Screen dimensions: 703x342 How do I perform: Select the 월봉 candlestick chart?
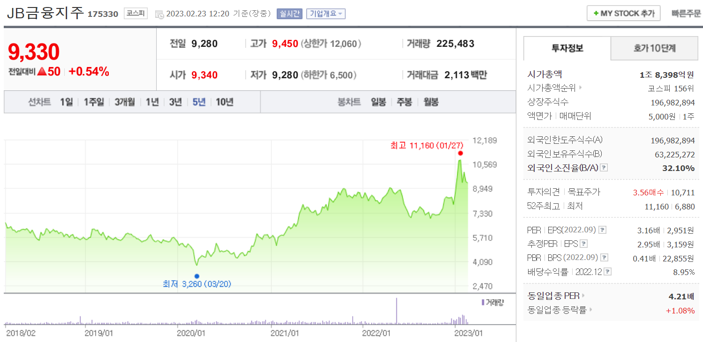431,102
